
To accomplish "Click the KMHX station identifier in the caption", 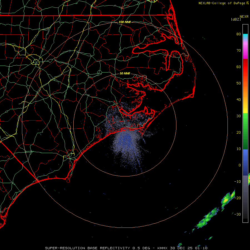I will [x=162, y=248].
